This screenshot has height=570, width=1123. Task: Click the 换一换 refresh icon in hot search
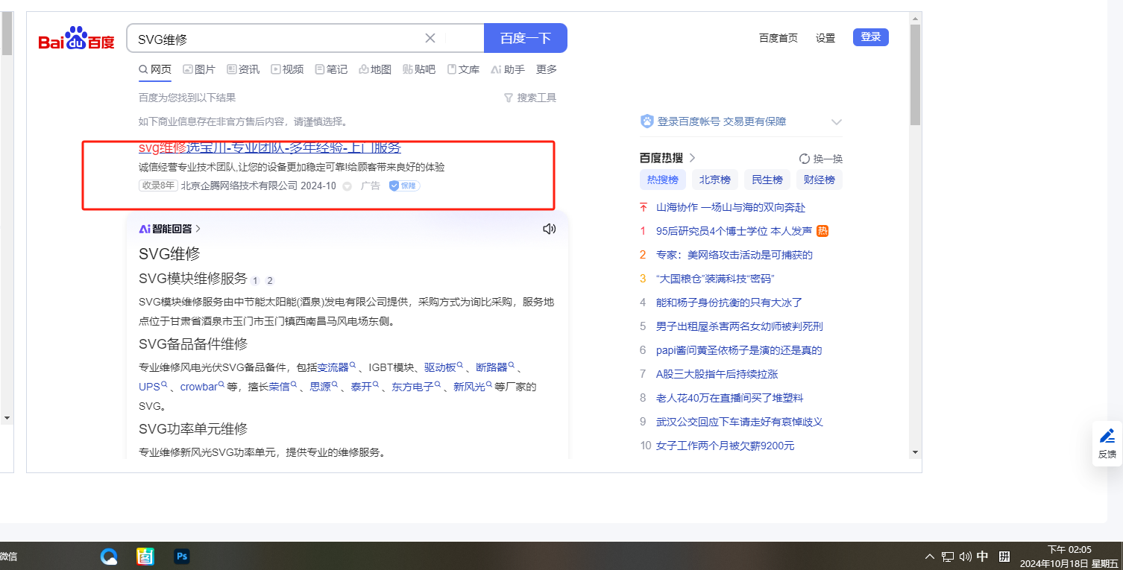pos(805,159)
